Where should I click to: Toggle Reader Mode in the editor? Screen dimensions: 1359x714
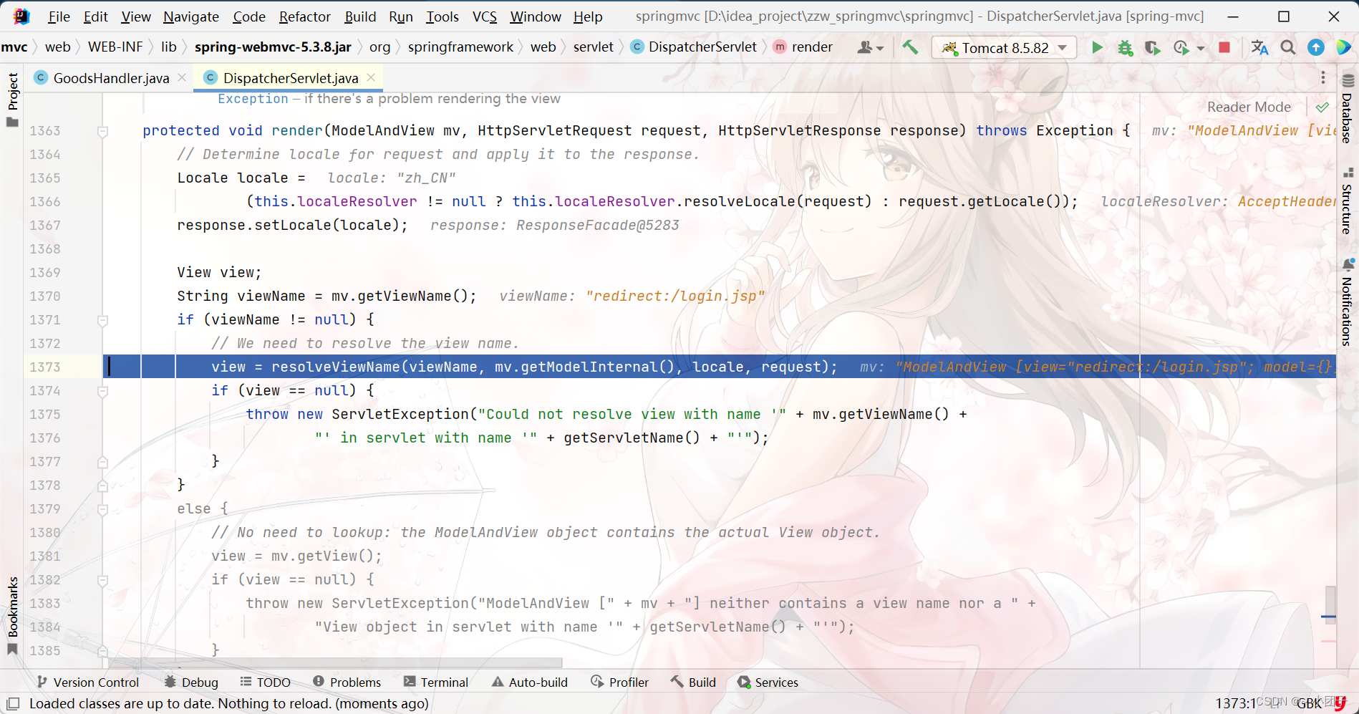1249,107
